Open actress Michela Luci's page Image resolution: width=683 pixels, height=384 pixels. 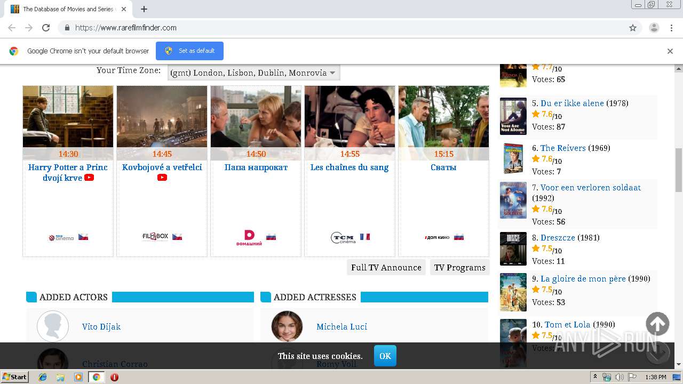coord(341,326)
